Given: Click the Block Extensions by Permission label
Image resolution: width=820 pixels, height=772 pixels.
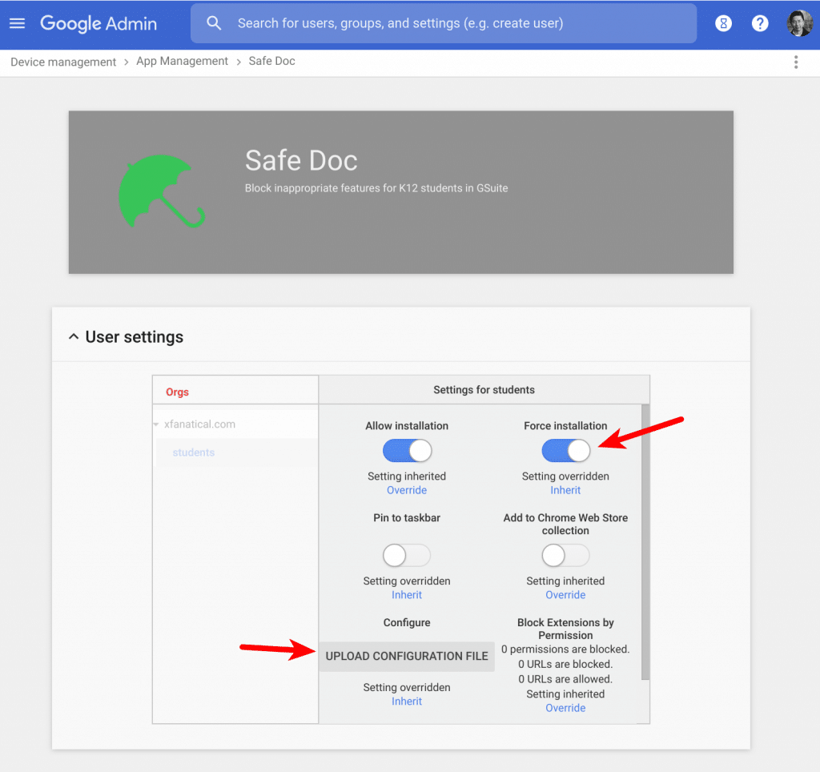Looking at the screenshot, I should (x=565, y=629).
